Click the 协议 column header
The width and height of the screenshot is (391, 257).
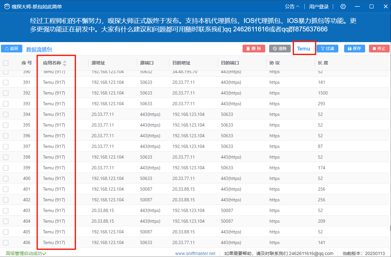[x=275, y=63]
